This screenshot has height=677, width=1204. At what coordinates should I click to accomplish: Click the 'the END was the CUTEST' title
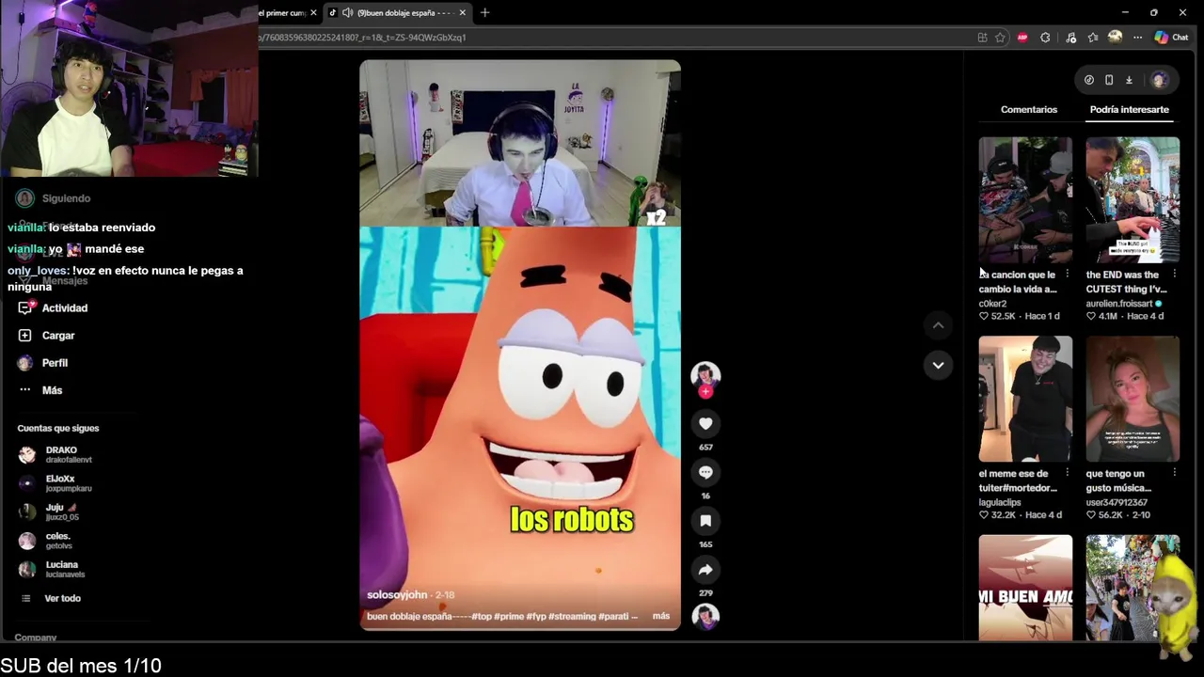1126,282
